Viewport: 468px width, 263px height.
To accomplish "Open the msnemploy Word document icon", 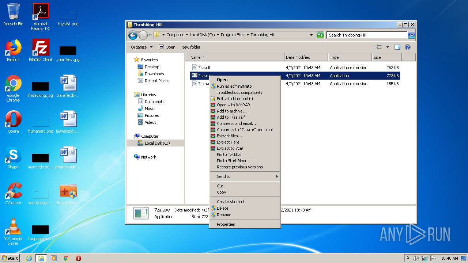I will click(68, 122).
